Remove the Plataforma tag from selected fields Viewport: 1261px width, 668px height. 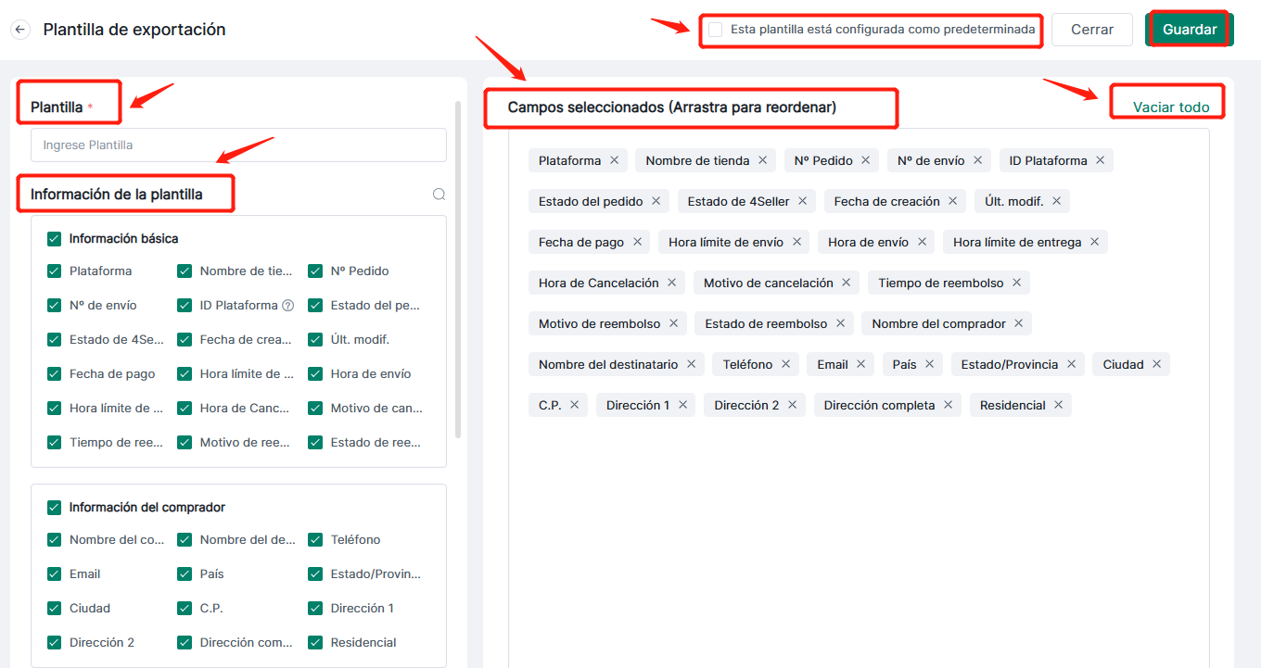click(614, 160)
